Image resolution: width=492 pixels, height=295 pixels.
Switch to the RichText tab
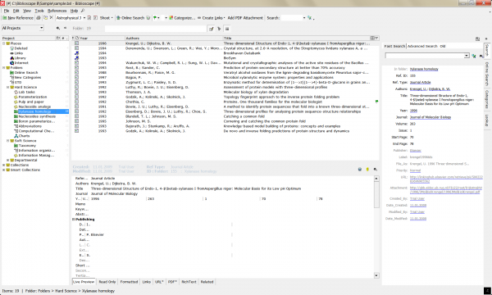(189, 282)
